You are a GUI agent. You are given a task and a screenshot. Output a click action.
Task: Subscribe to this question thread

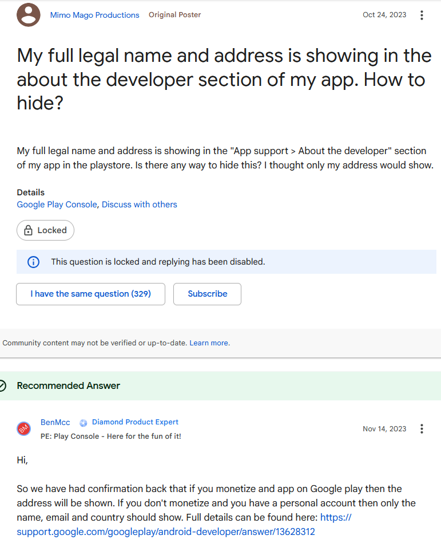click(207, 294)
